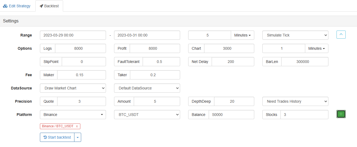The width and height of the screenshot is (357, 147).
Task: Switch to the Edit Strategy tab
Action: coord(17,6)
